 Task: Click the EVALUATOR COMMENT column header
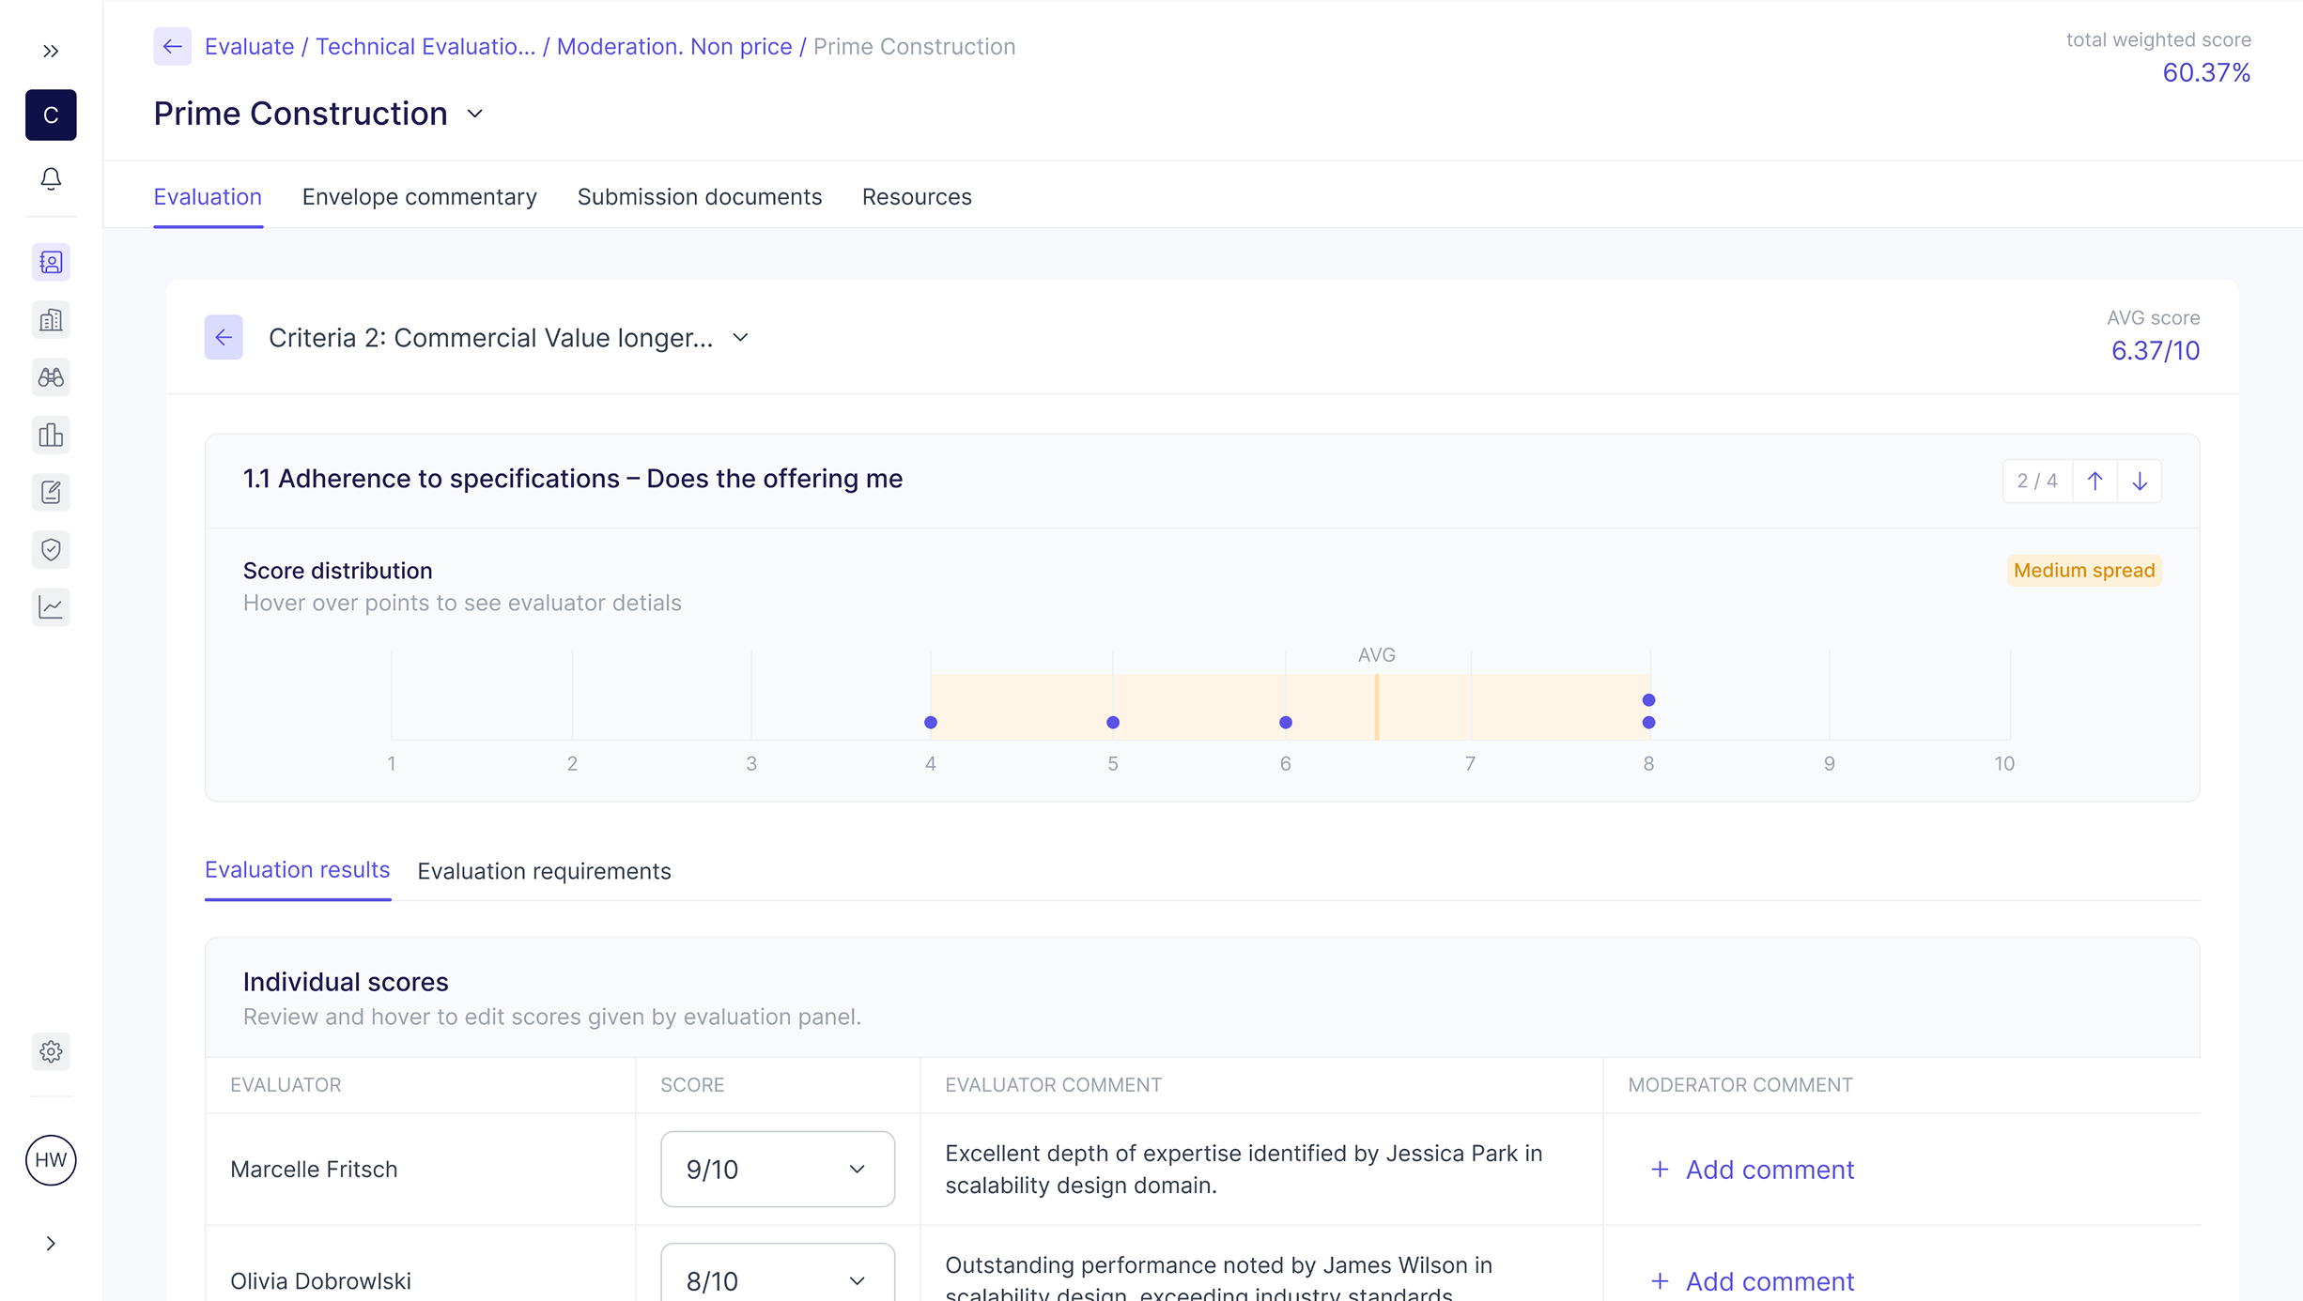tap(1053, 1085)
